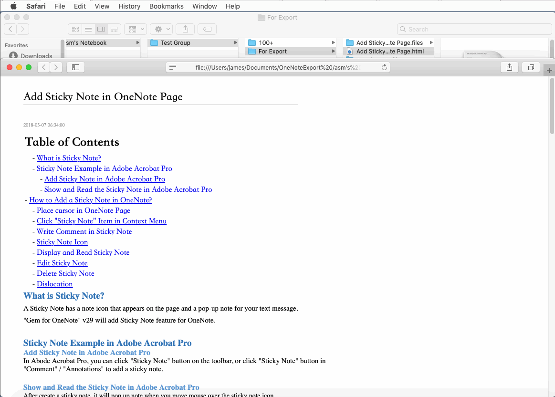Open Finder group-by arrangement dropdown
This screenshot has height=397, width=555.
[136, 29]
